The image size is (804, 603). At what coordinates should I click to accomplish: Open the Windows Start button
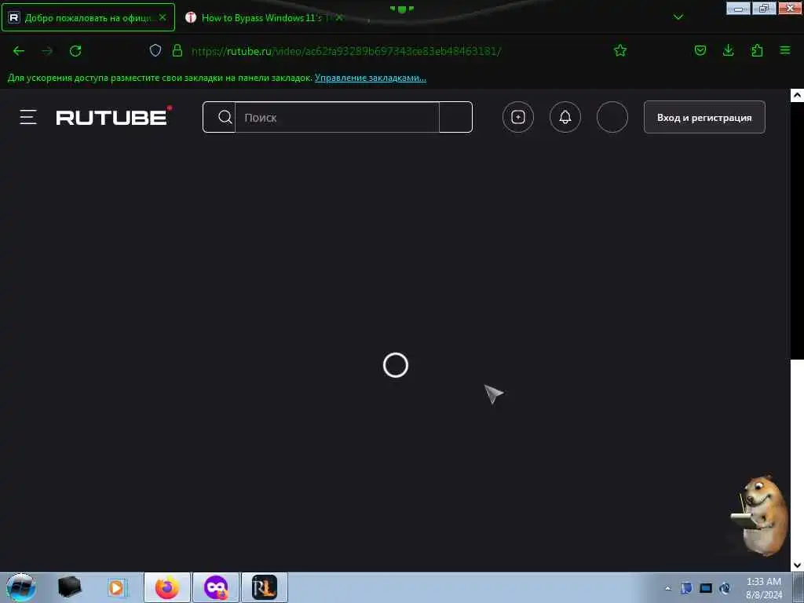point(21,587)
